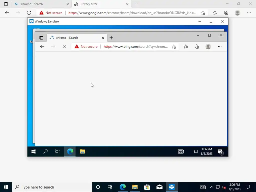Refresh the outer Edge page
256x192 pixels.
[x=29, y=13]
